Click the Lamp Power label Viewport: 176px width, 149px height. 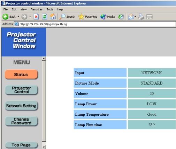pyautogui.click(x=86, y=104)
